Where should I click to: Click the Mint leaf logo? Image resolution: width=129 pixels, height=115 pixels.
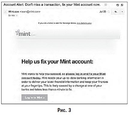25,33
